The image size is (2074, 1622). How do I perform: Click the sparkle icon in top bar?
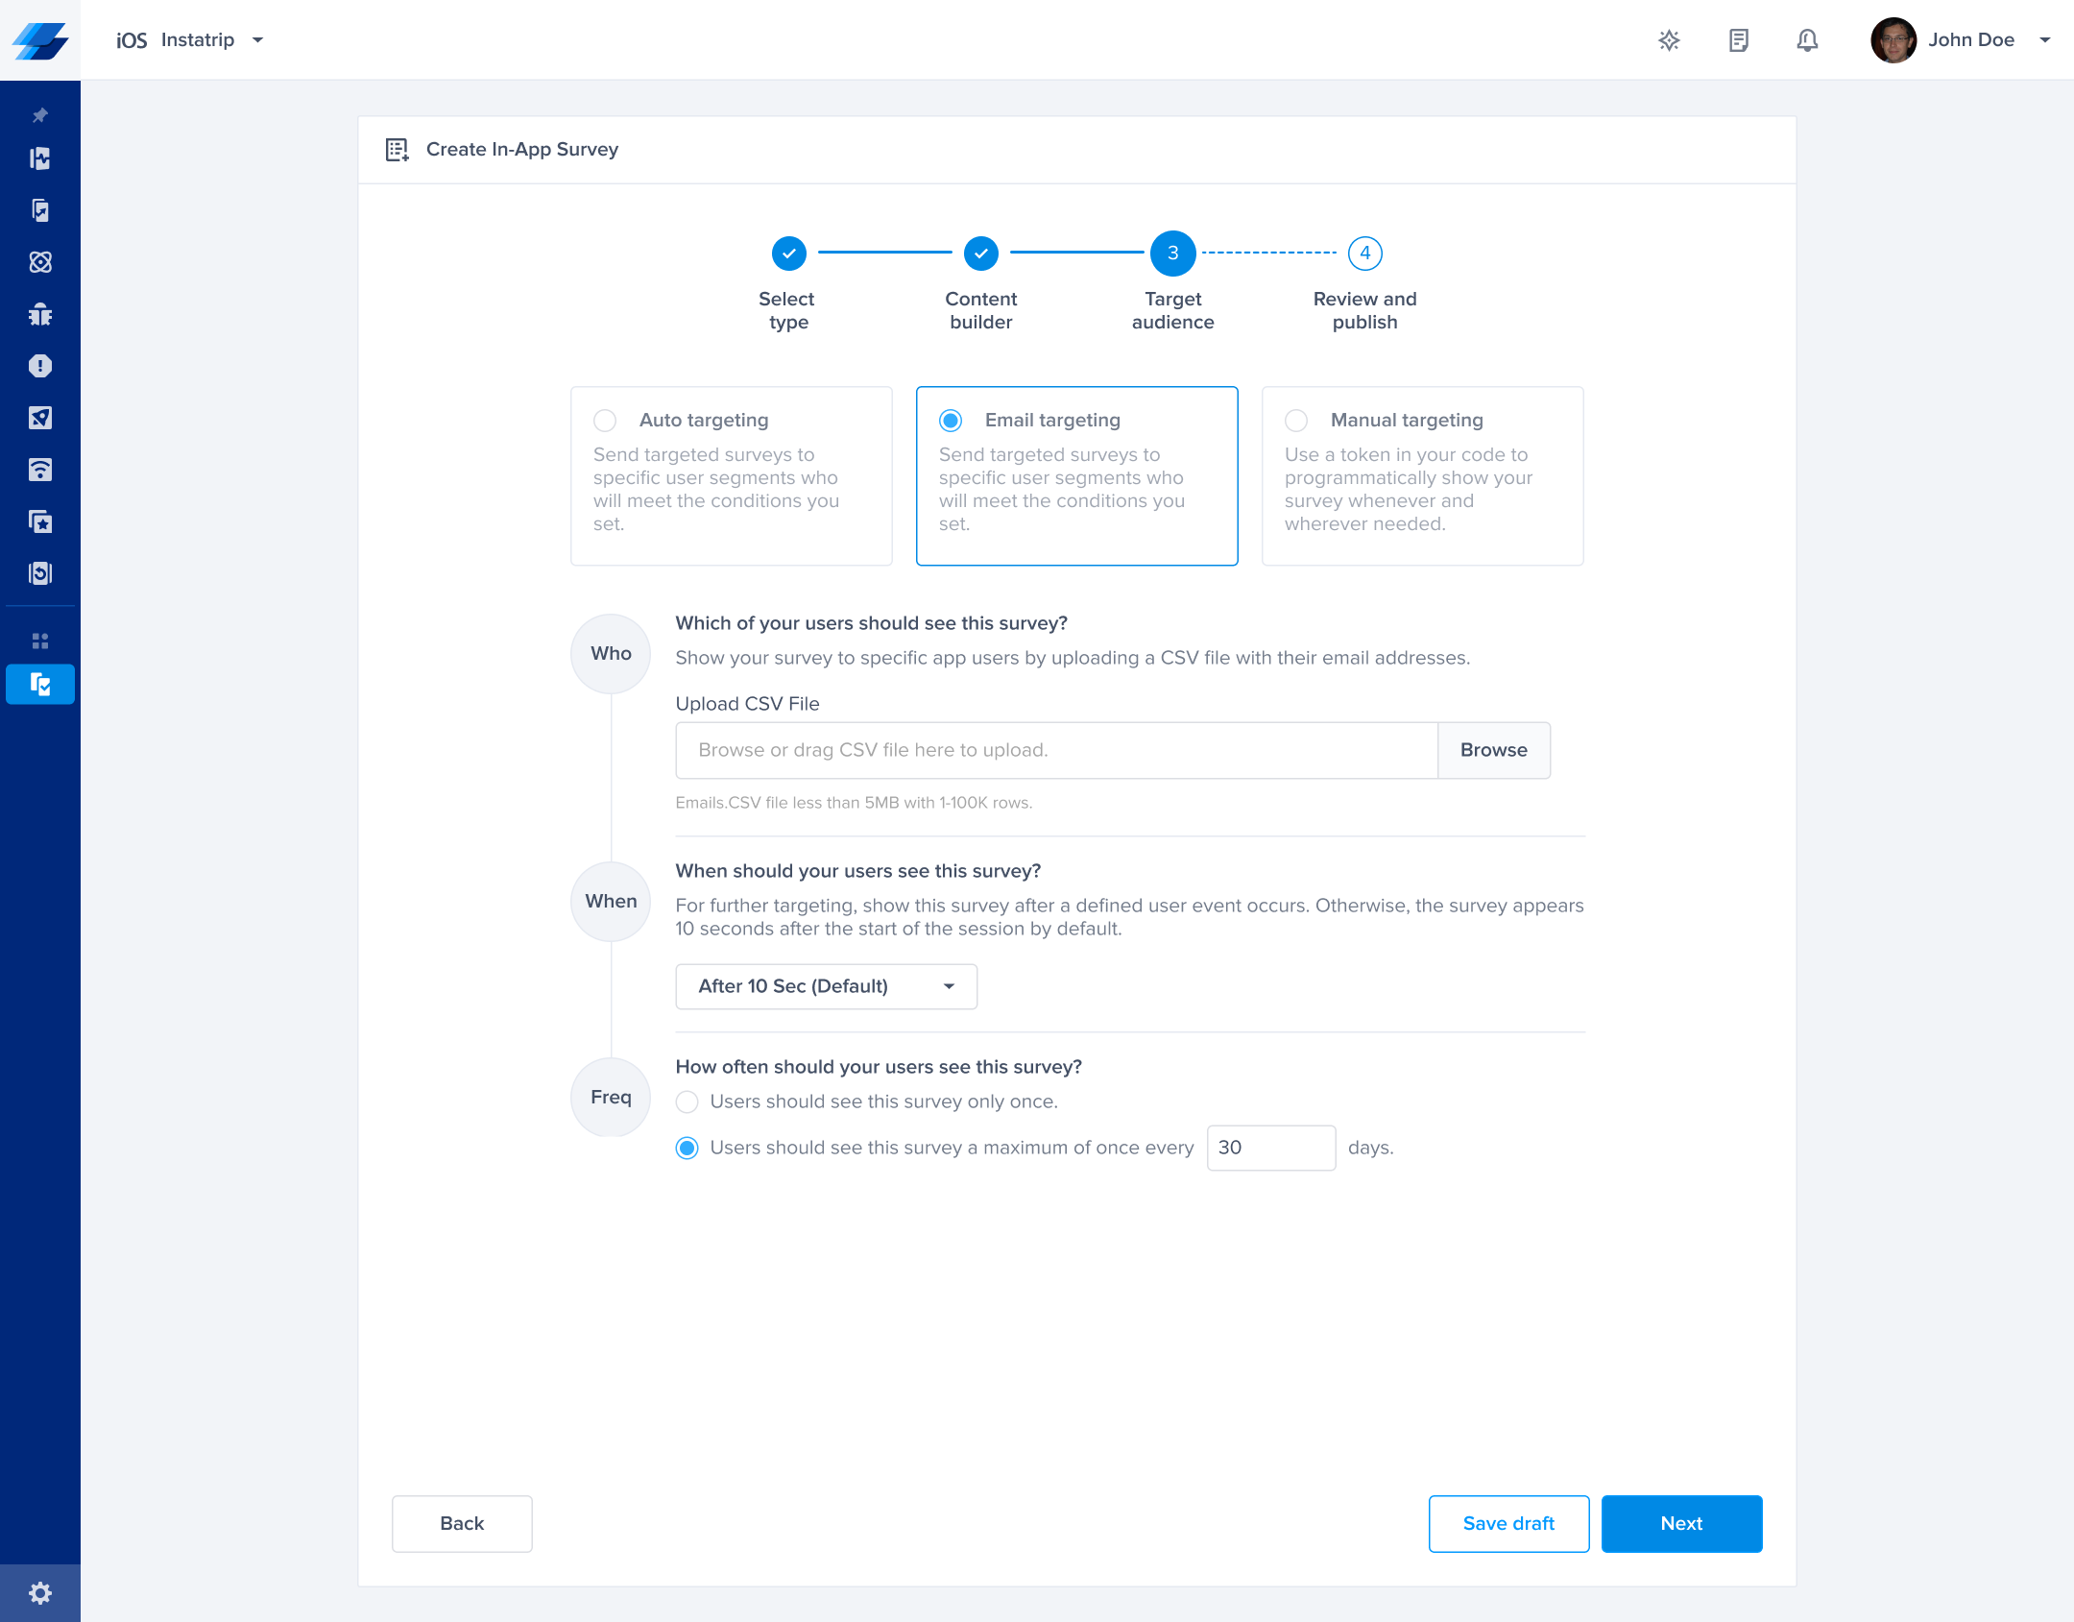[x=1669, y=40]
